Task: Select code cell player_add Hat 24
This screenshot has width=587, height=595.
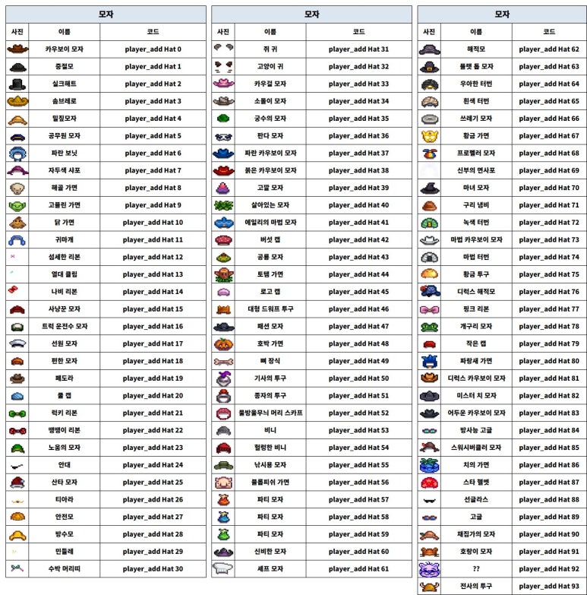Action: [x=153, y=465]
